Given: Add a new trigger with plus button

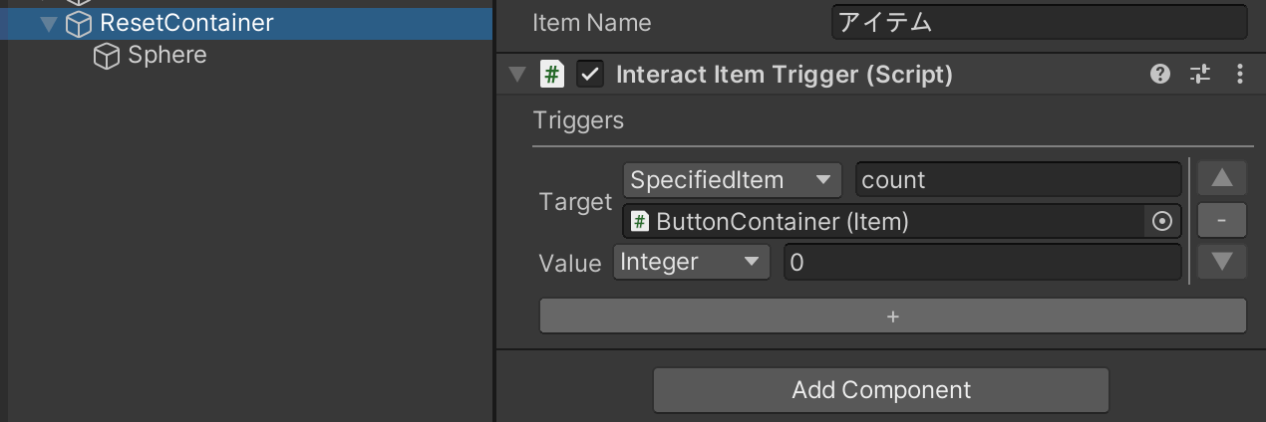Looking at the screenshot, I should pos(892,316).
